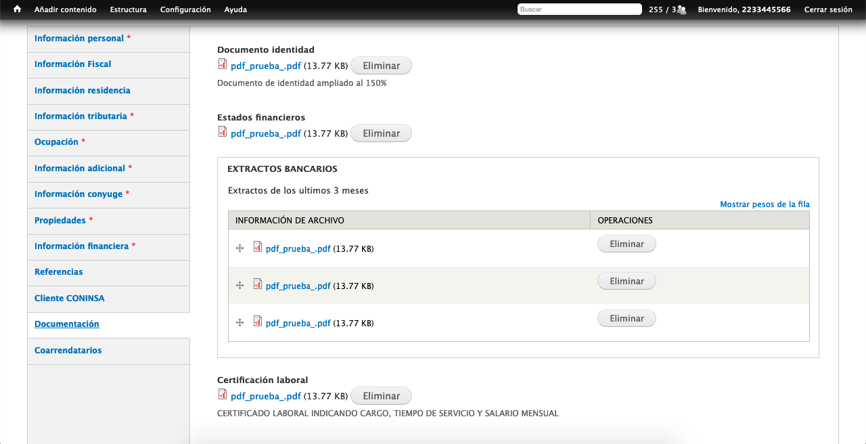Open the Configuración admin menu
This screenshot has height=444, width=866.
point(185,9)
